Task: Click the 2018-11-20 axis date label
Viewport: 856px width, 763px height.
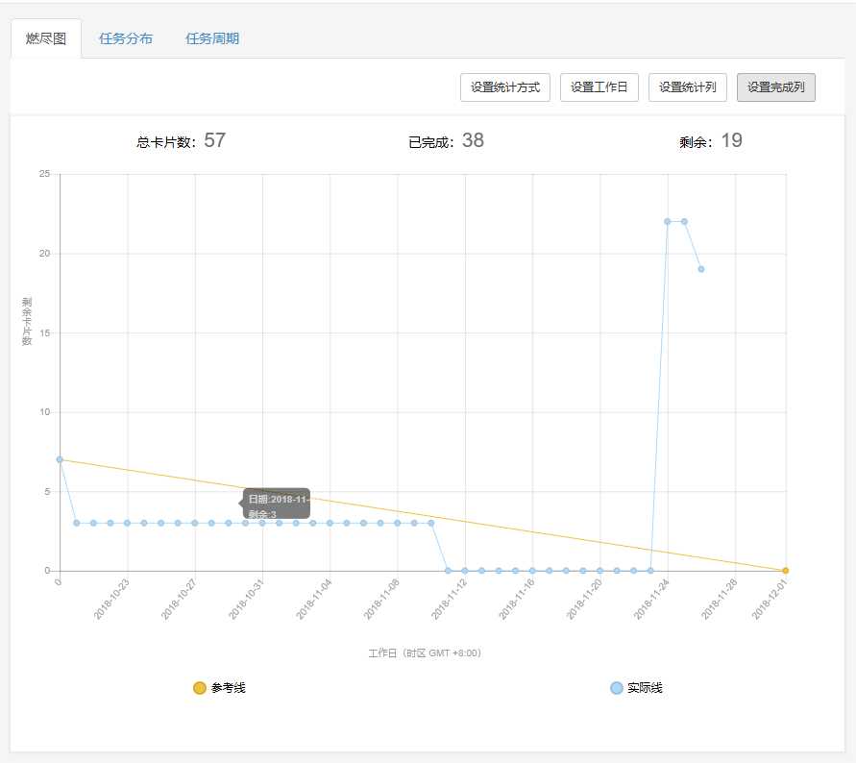Action: (x=584, y=599)
